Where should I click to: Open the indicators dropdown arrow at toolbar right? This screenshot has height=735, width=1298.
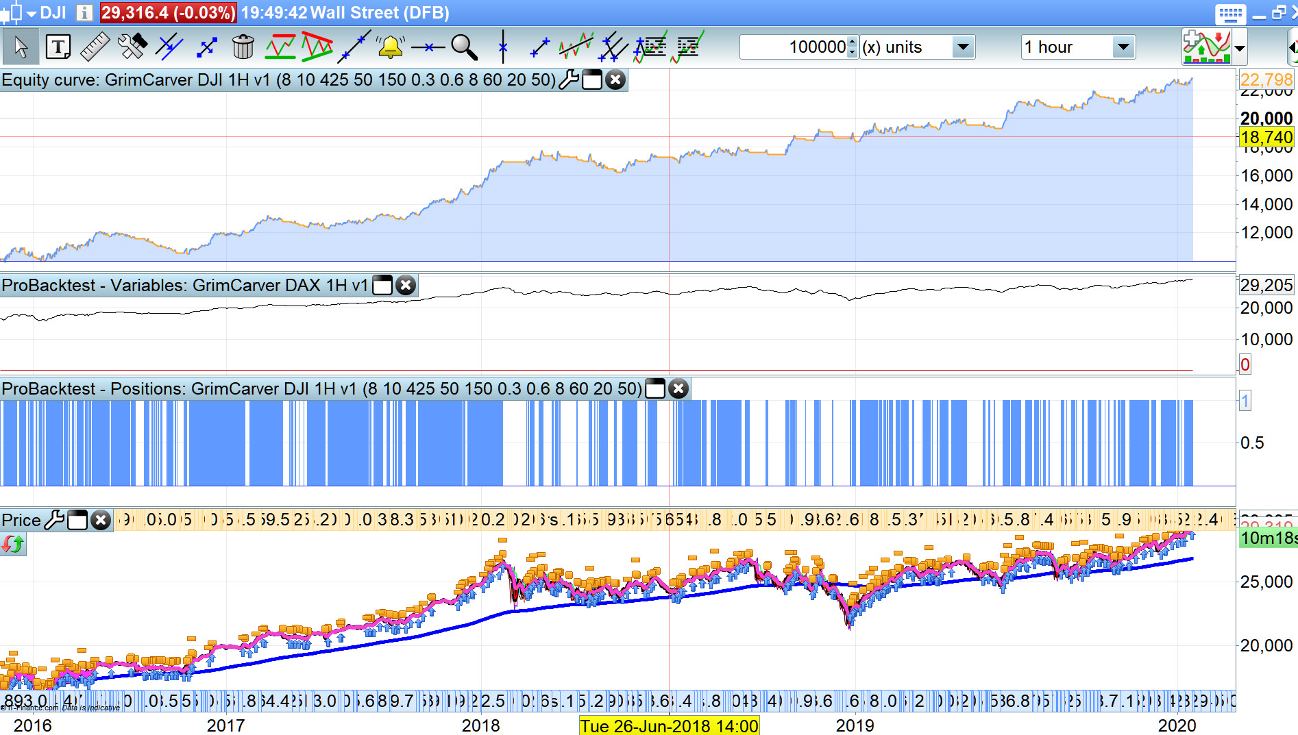pyautogui.click(x=1240, y=49)
